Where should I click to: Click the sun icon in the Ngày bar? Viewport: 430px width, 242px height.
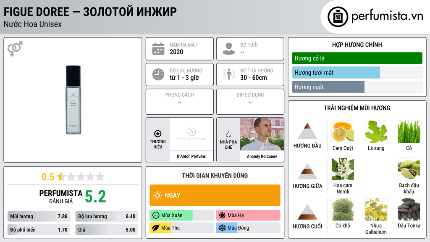(x=158, y=195)
